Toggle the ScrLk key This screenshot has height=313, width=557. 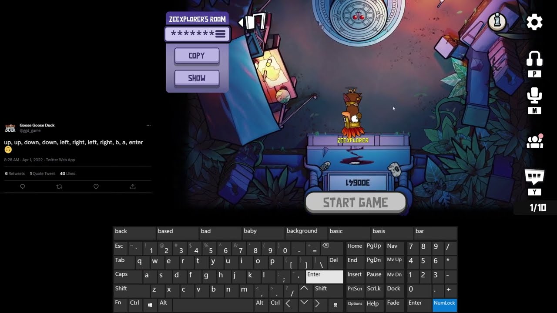[x=374, y=290]
